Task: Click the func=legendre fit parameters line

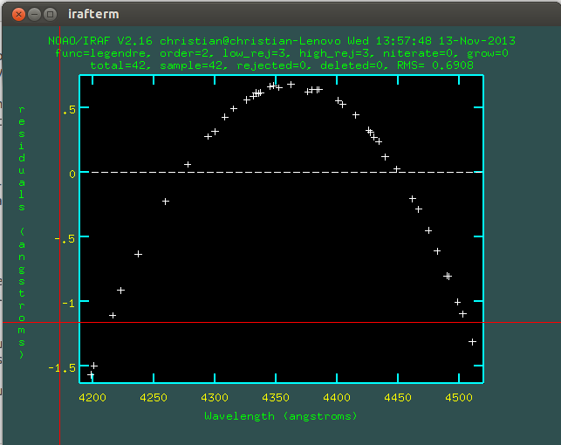Action: (280, 53)
